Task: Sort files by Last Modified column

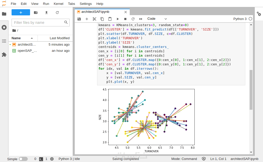Action: pos(55,38)
